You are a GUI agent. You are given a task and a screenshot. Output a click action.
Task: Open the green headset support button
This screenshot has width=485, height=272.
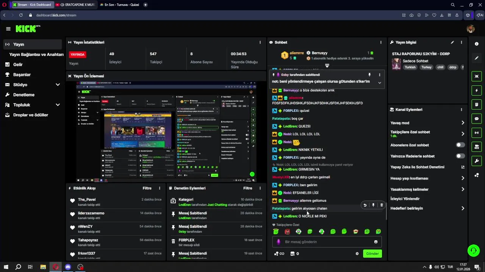tap(473, 250)
